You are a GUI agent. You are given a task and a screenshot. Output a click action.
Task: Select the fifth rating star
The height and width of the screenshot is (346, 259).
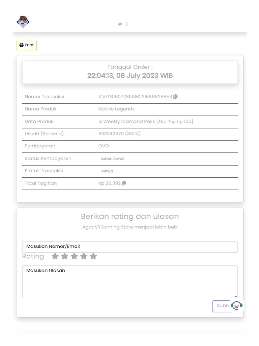93,256
